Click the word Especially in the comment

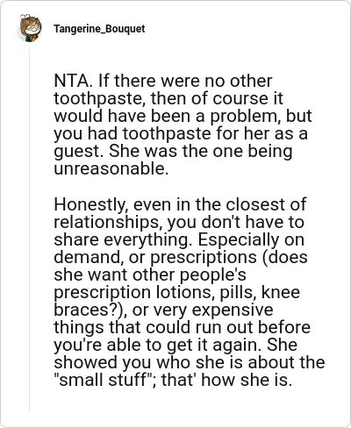click(238, 240)
